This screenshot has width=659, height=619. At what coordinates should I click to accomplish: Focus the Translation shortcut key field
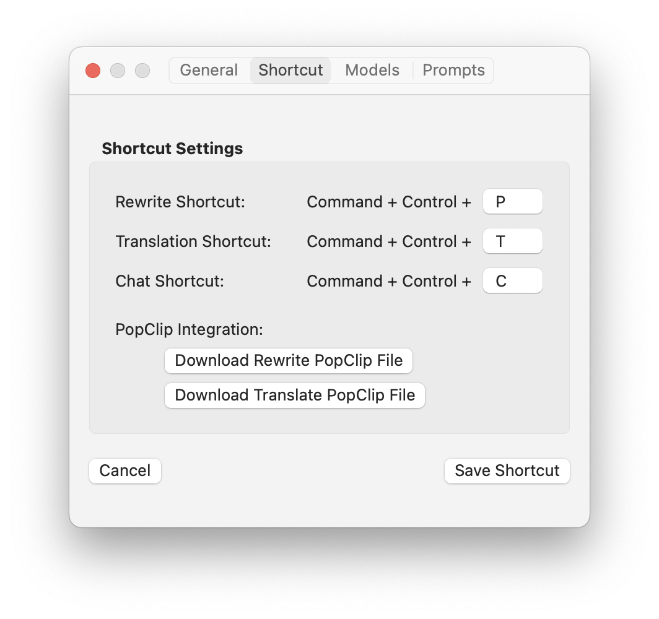[x=512, y=241]
